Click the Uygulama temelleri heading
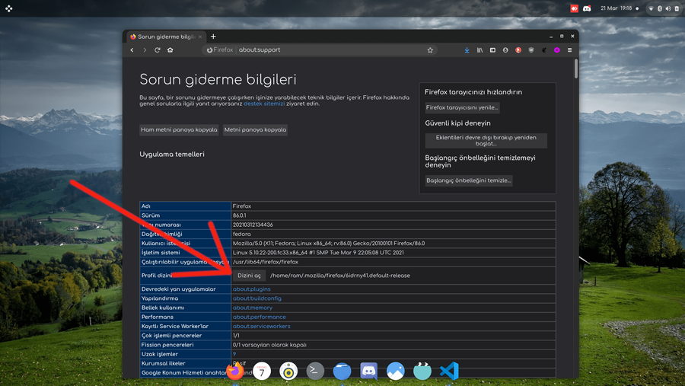 [x=172, y=155]
